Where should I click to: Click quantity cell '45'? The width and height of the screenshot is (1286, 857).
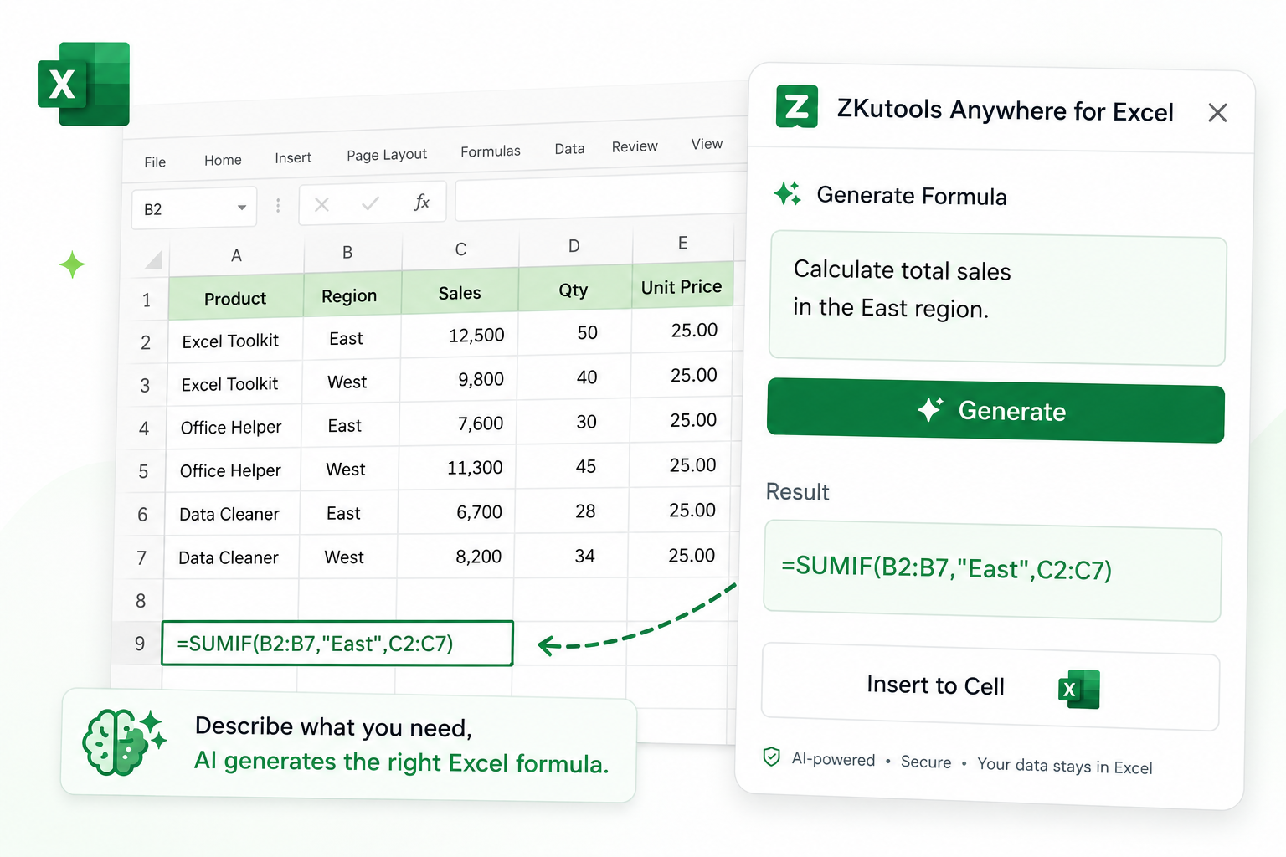pyautogui.click(x=573, y=466)
